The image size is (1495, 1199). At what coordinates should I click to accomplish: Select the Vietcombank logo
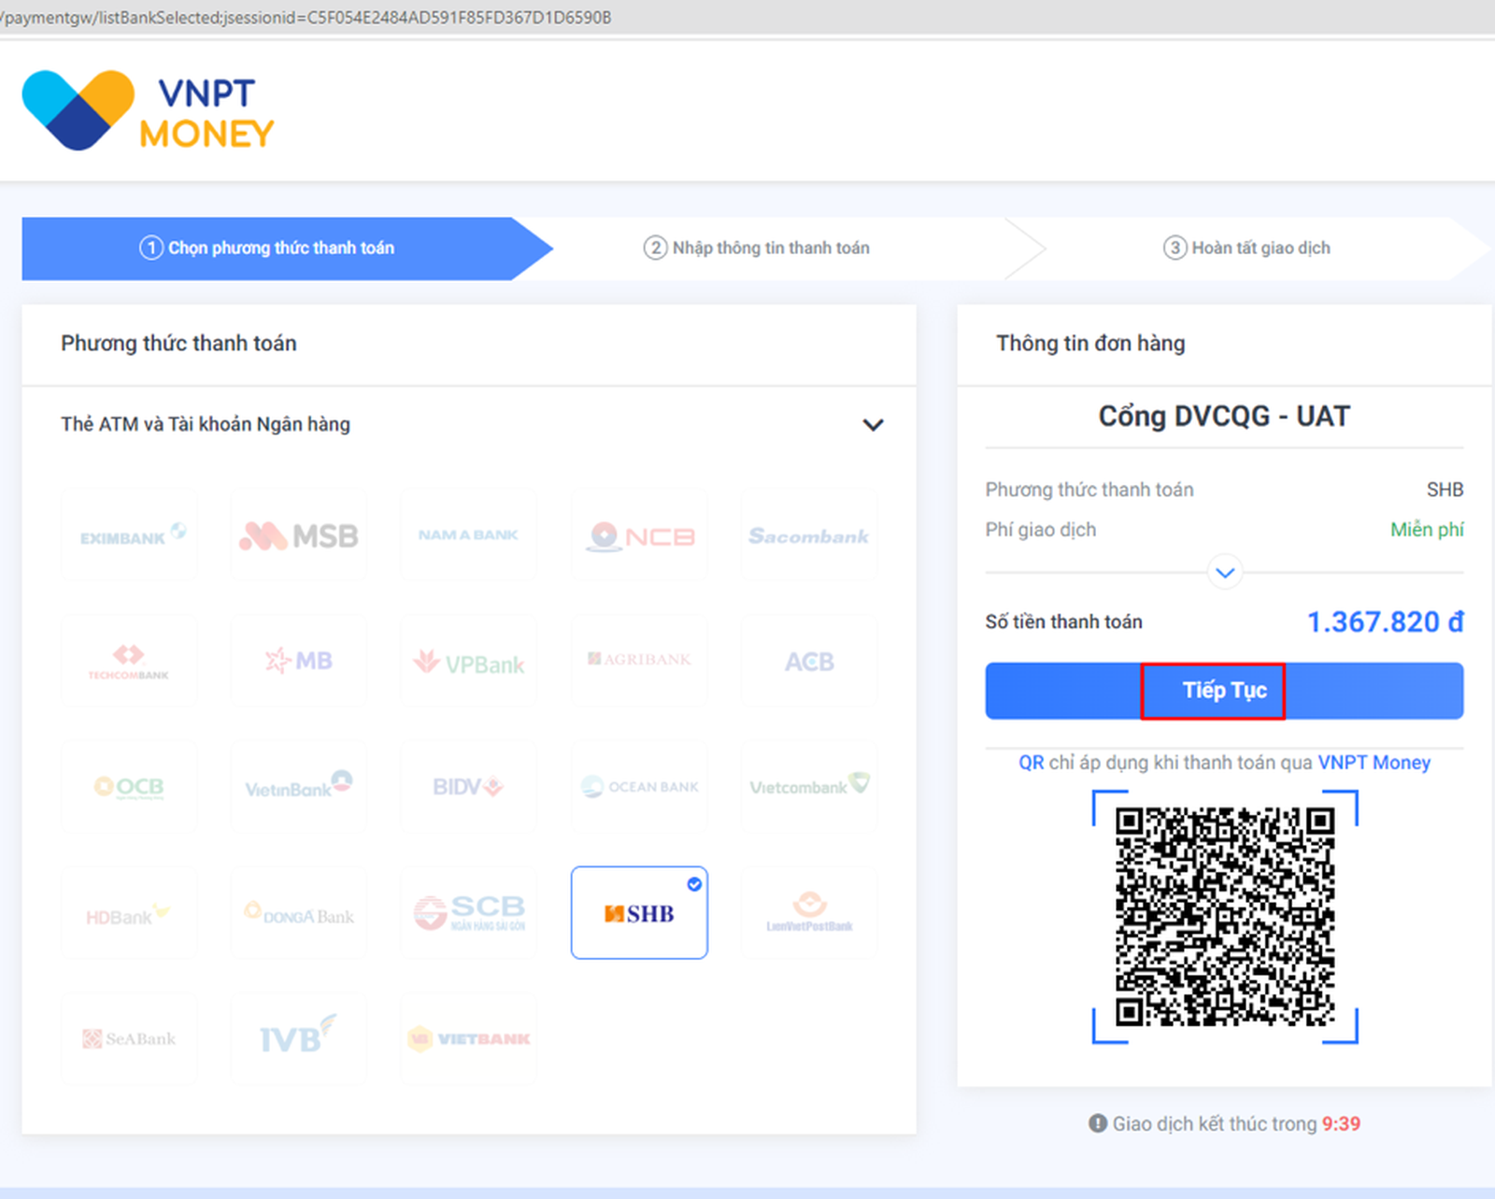point(808,786)
